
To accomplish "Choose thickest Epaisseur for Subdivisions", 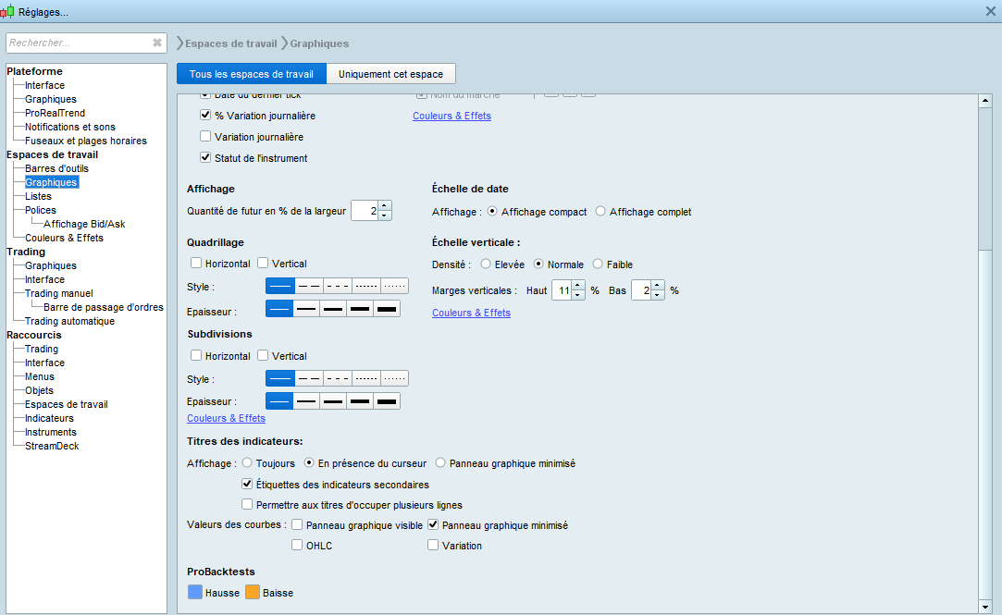I will [x=387, y=401].
